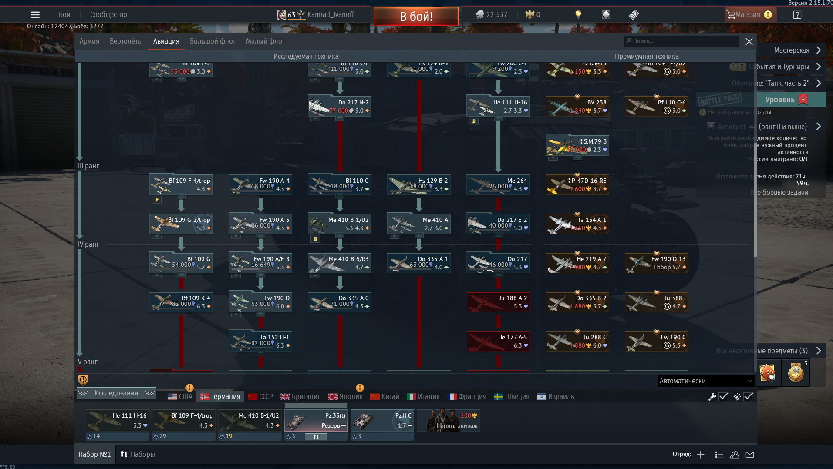The width and height of the screenshot is (833, 469).
Task: Select the Do 335 A-1 vehicle card
Action: click(419, 263)
